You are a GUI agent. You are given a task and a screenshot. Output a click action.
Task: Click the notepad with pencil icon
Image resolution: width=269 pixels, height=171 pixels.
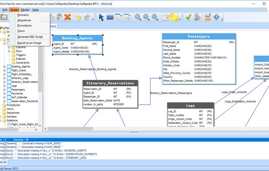pos(166,17)
